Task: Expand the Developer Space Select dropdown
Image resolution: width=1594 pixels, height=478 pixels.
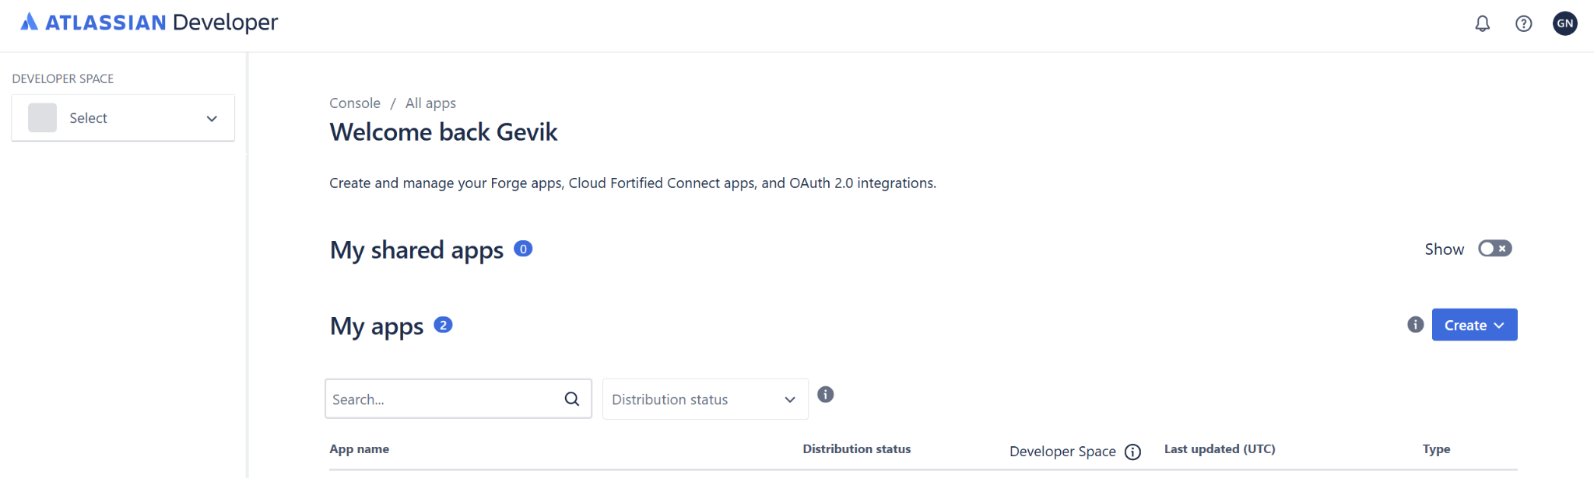Action: [x=123, y=118]
